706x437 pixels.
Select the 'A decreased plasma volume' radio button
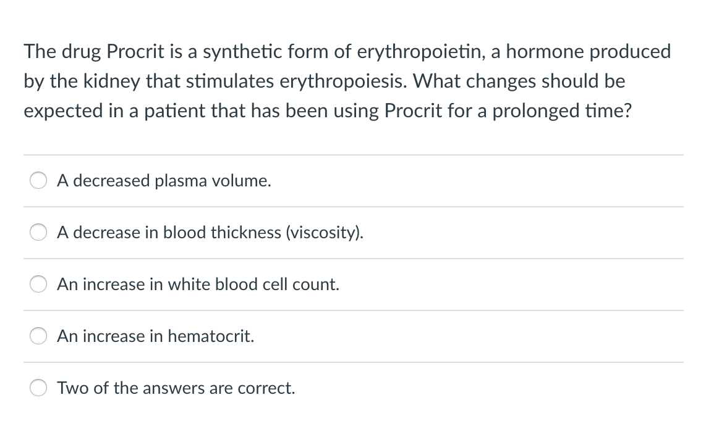(x=38, y=180)
